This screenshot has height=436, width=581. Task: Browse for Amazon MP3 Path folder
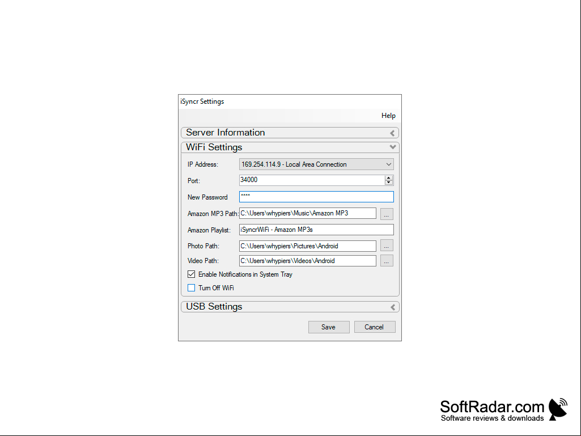point(387,214)
